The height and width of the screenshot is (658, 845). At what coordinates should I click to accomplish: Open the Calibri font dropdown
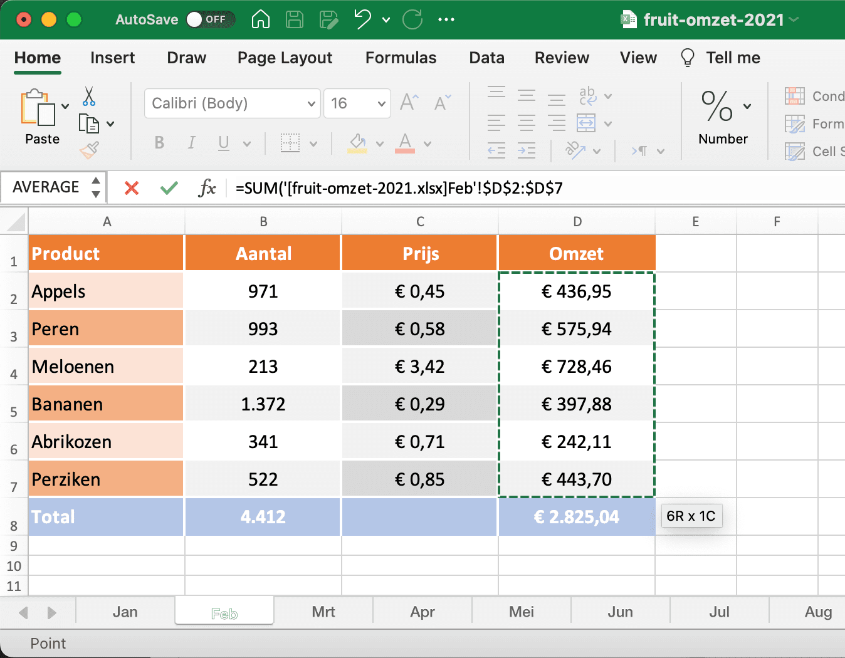coord(312,103)
